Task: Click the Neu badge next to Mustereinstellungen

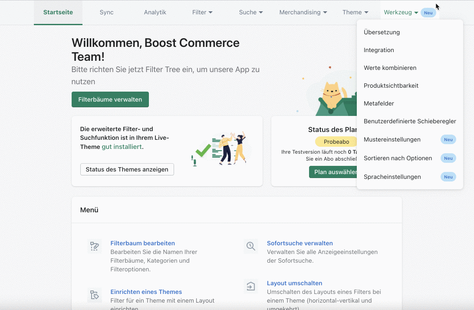Action: tap(448, 139)
